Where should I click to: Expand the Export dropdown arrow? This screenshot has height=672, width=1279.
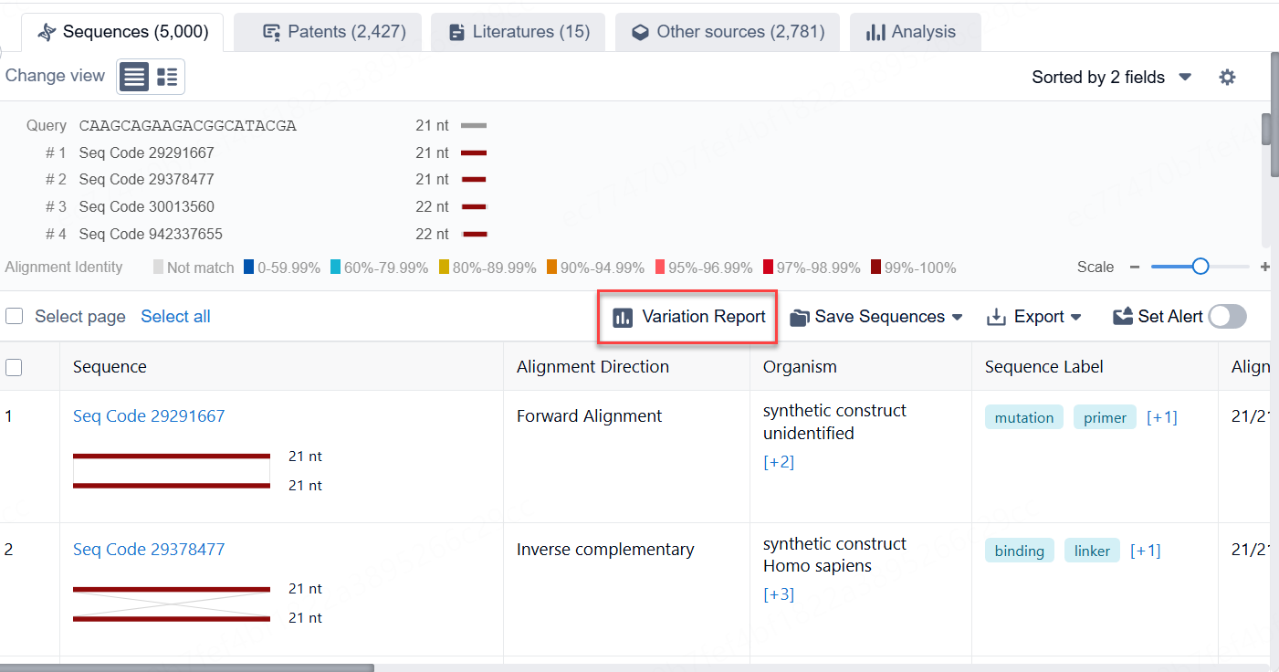[x=1075, y=317]
